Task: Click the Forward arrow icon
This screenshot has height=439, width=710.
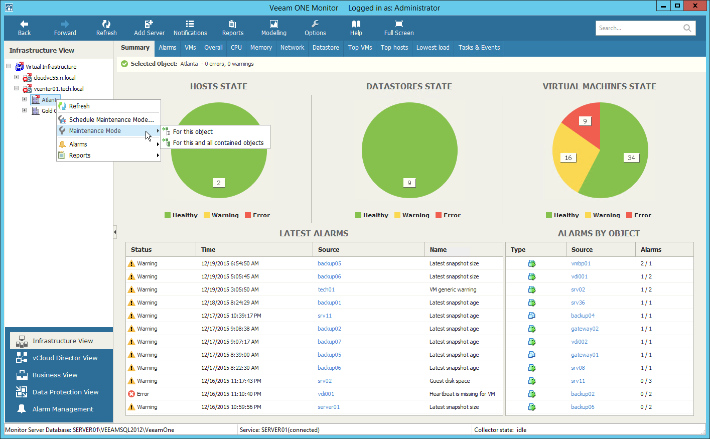Action: (65, 24)
